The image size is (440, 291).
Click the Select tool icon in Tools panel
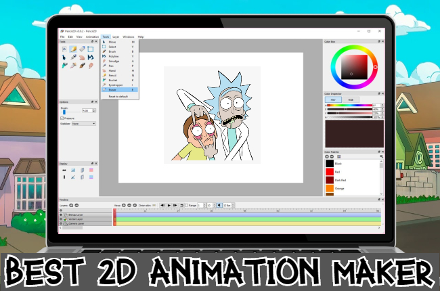(90, 49)
